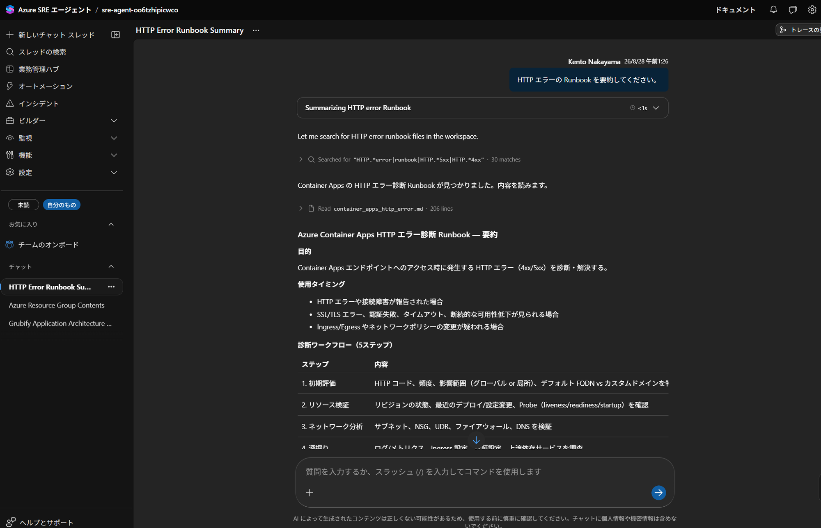This screenshot has height=528, width=821.
Task: Open options for HTTP Error Runbook chat
Action: [x=111, y=287]
